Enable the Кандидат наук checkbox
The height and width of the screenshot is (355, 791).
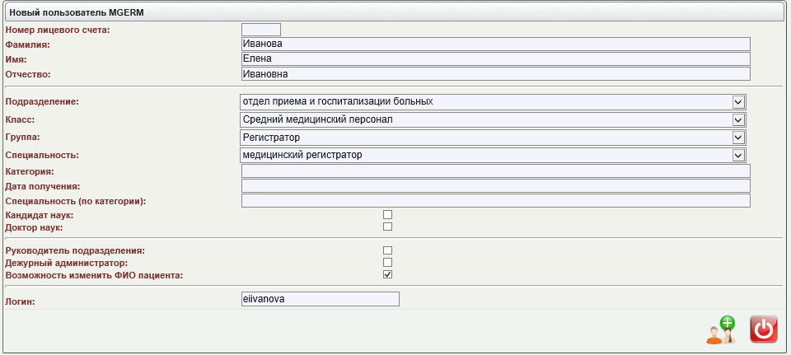(387, 215)
